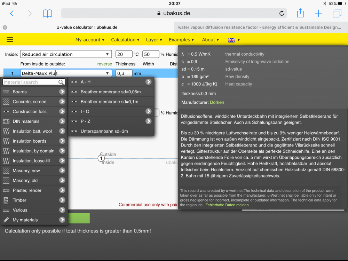Open Safari bookmarks book icon
The height and width of the screenshot is (261, 348).
pyautogui.click(x=47, y=14)
